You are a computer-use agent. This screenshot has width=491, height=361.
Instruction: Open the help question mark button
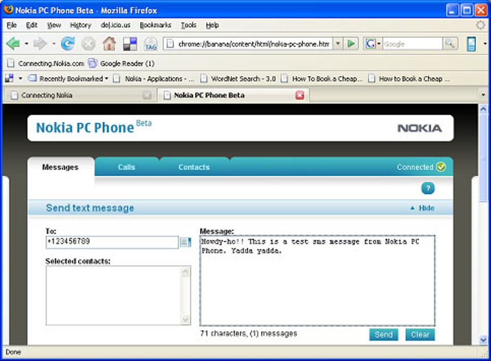(x=428, y=188)
